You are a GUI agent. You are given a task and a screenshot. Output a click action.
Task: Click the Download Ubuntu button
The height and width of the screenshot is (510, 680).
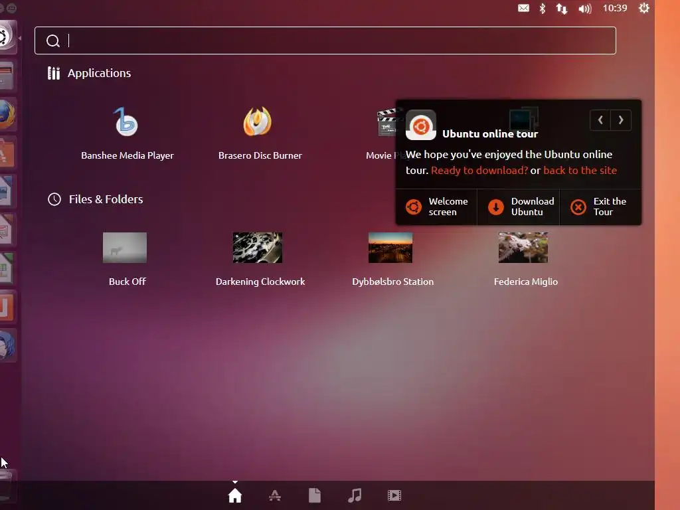pyautogui.click(x=519, y=207)
